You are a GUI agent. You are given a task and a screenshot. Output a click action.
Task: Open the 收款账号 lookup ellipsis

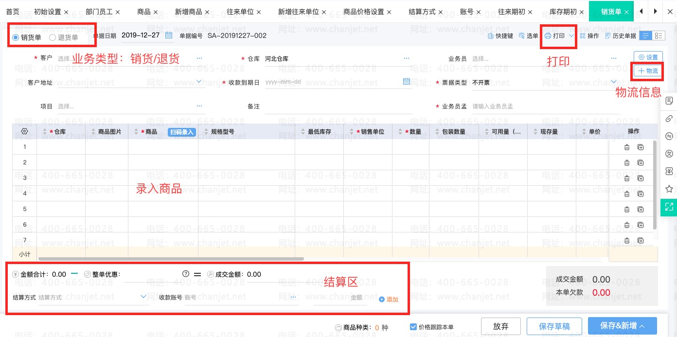point(293,297)
